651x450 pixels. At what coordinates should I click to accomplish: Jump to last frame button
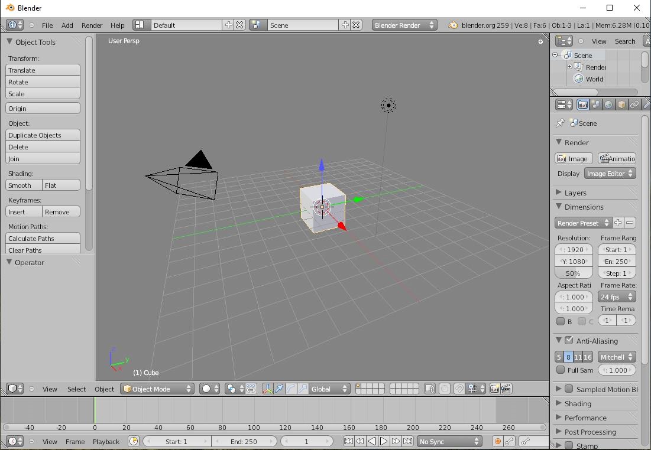pyautogui.click(x=408, y=441)
